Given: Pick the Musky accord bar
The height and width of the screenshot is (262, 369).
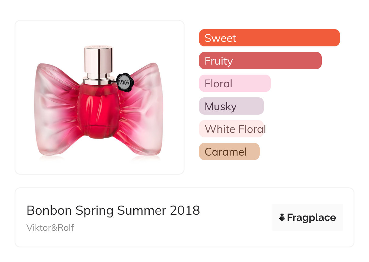Looking at the screenshot, I should (231, 106).
